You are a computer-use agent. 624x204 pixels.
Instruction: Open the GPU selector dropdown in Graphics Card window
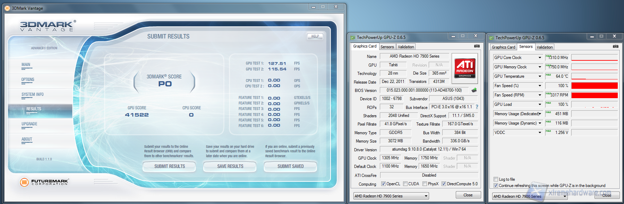391,196
